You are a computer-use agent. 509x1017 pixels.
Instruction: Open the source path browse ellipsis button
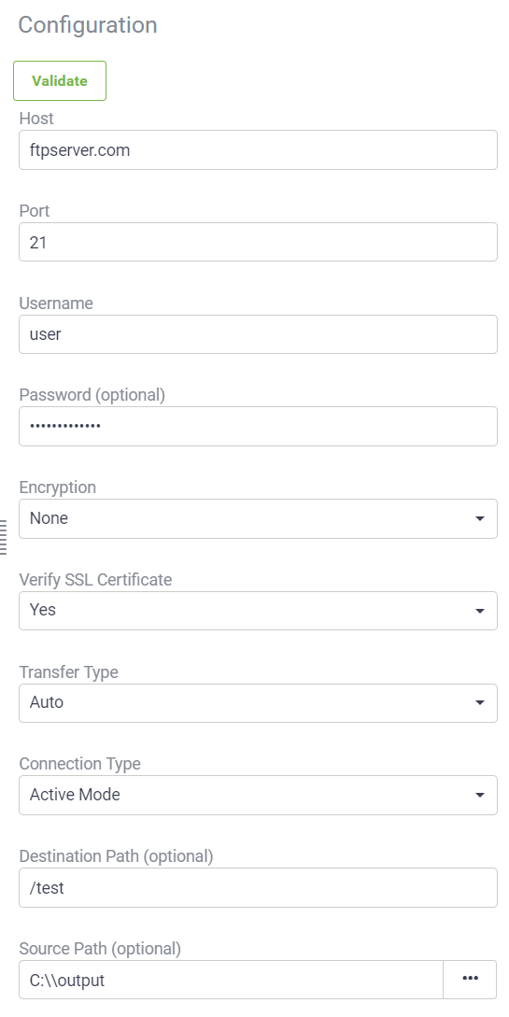(x=470, y=980)
